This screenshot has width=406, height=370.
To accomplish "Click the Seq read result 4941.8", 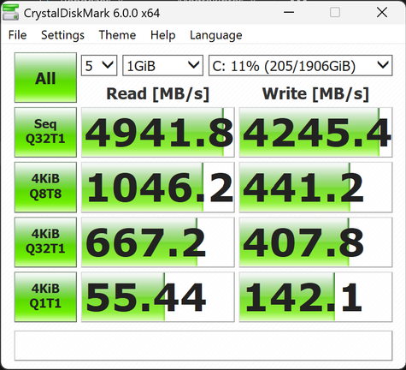I will coord(158,132).
